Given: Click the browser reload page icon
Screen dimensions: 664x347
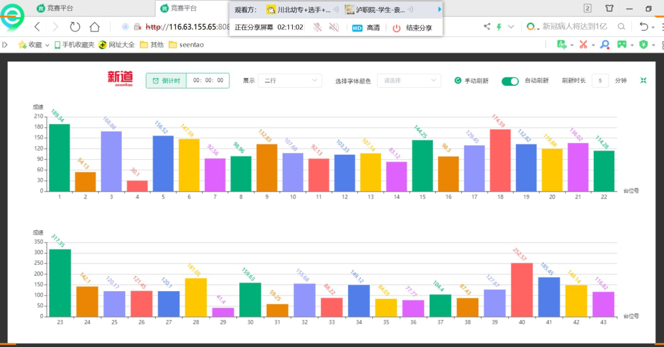Looking at the screenshot, I should click(75, 26).
